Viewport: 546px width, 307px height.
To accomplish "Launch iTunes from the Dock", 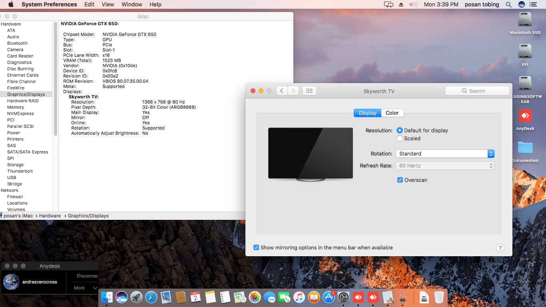I will click(x=299, y=297).
